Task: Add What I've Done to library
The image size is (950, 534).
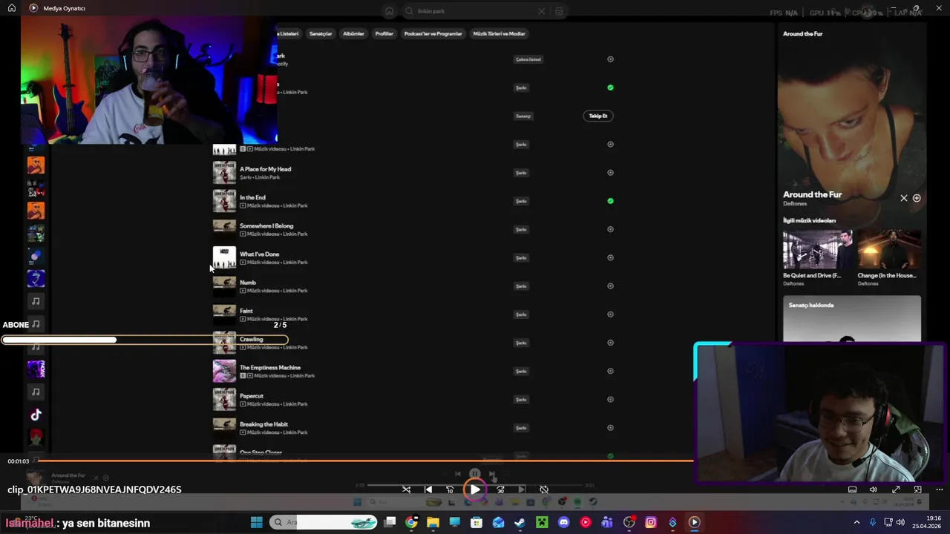Action: pos(611,257)
